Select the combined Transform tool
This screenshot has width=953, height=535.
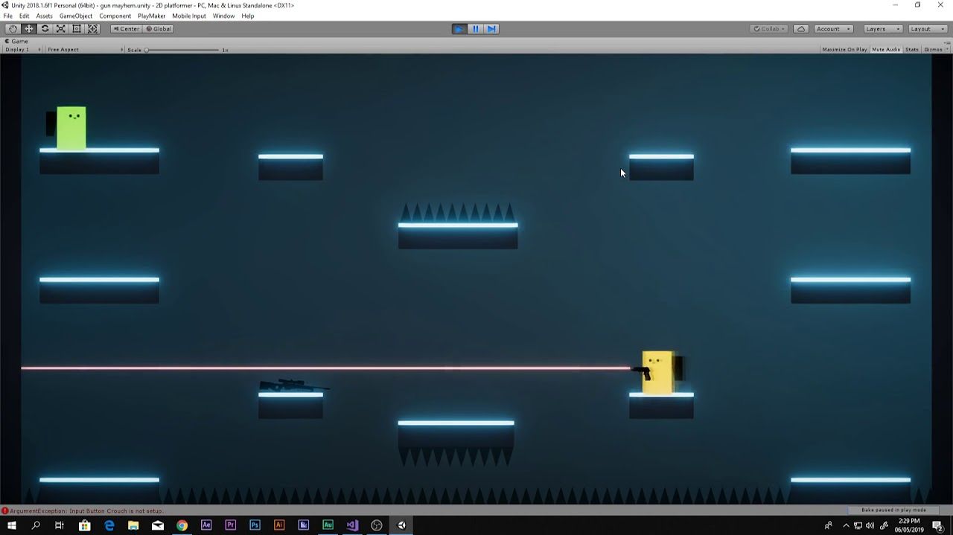[93, 29]
